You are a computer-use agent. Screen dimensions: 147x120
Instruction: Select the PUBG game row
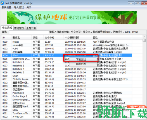click(x=67, y=48)
